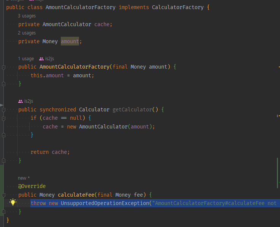Image resolution: width=280 pixels, height=227 pixels.
Task: Click fold end marker of if block
Action: click(3, 135)
